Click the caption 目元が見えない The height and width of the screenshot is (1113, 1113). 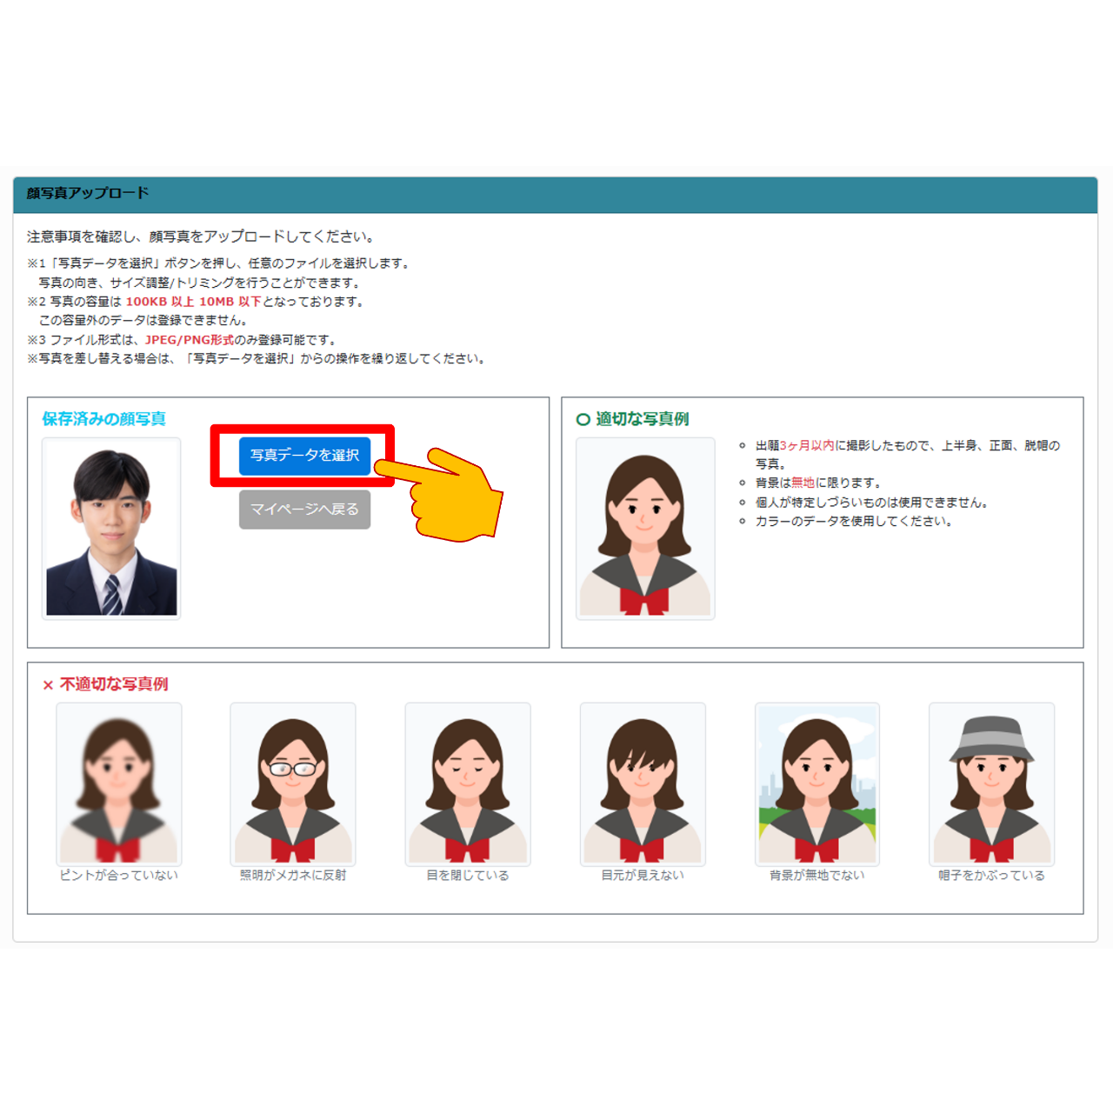tap(643, 876)
